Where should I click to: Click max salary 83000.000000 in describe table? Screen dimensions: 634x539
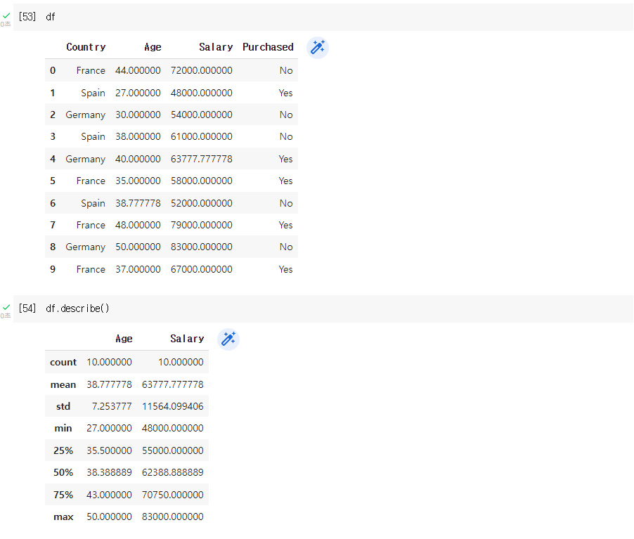[x=173, y=517]
